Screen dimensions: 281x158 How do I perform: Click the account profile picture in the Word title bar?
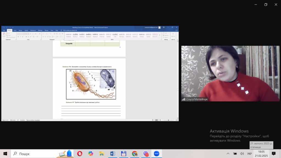159,27
